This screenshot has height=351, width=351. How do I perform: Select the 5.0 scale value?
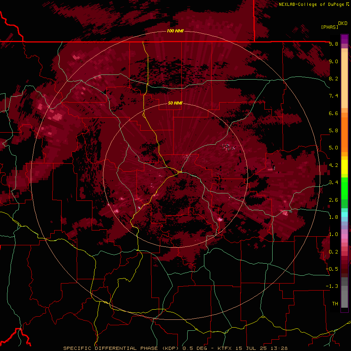click(x=333, y=148)
